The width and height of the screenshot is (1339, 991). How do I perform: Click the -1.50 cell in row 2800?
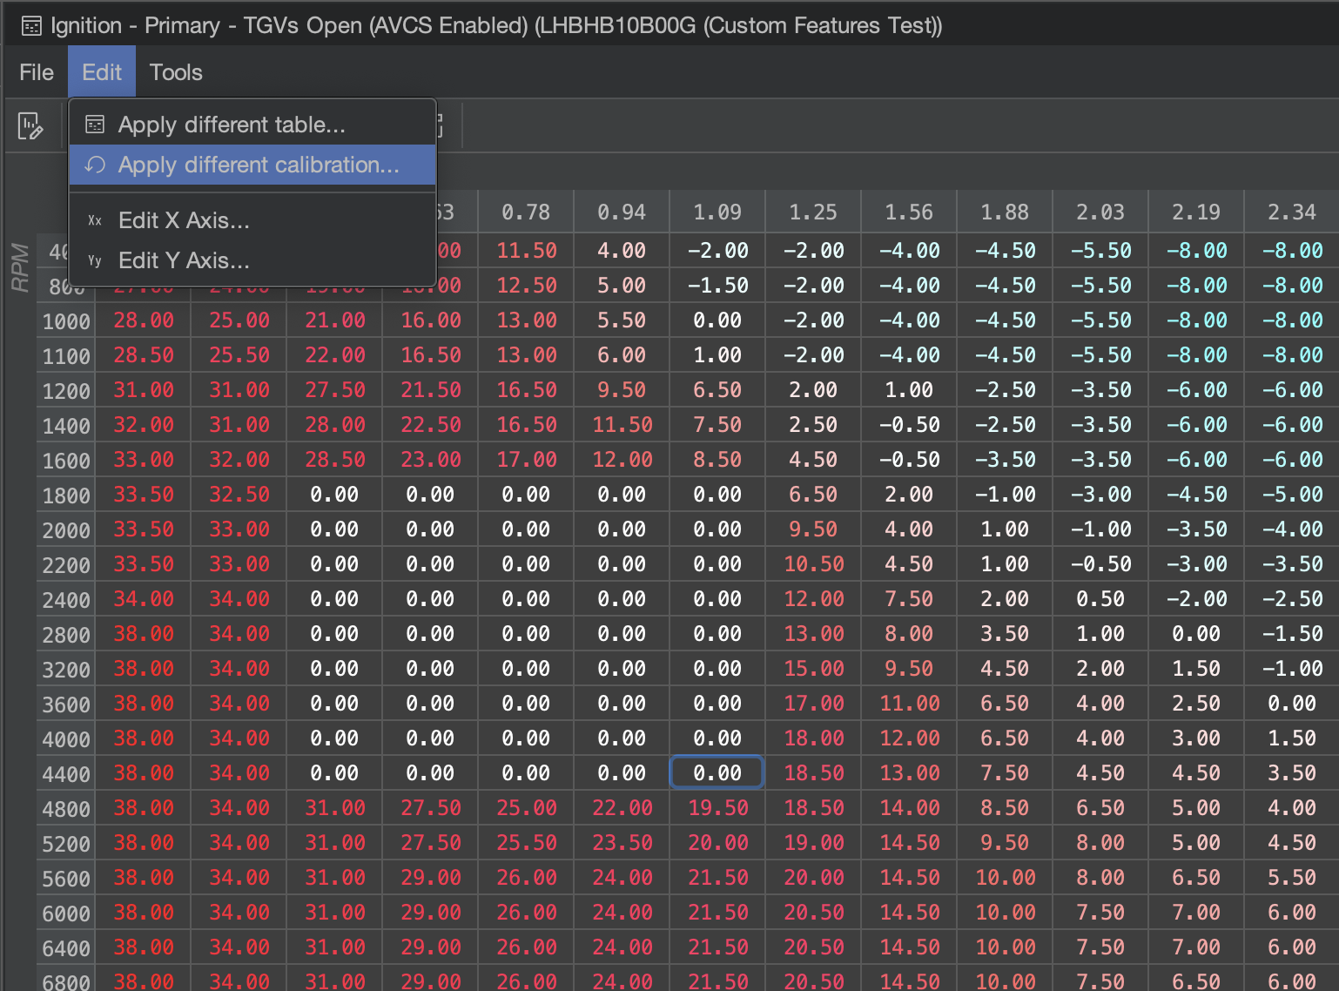(1292, 633)
